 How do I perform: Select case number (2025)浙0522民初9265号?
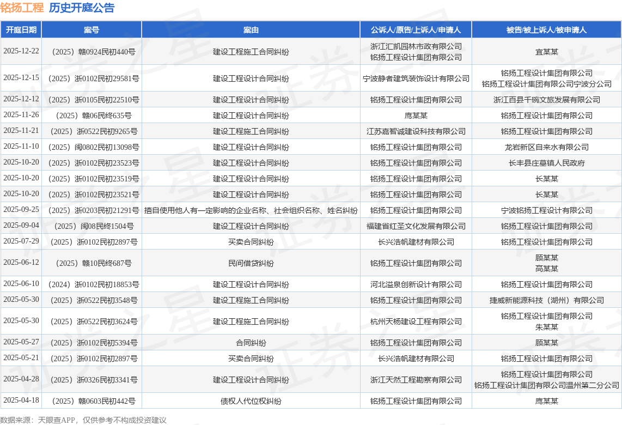pos(92,131)
